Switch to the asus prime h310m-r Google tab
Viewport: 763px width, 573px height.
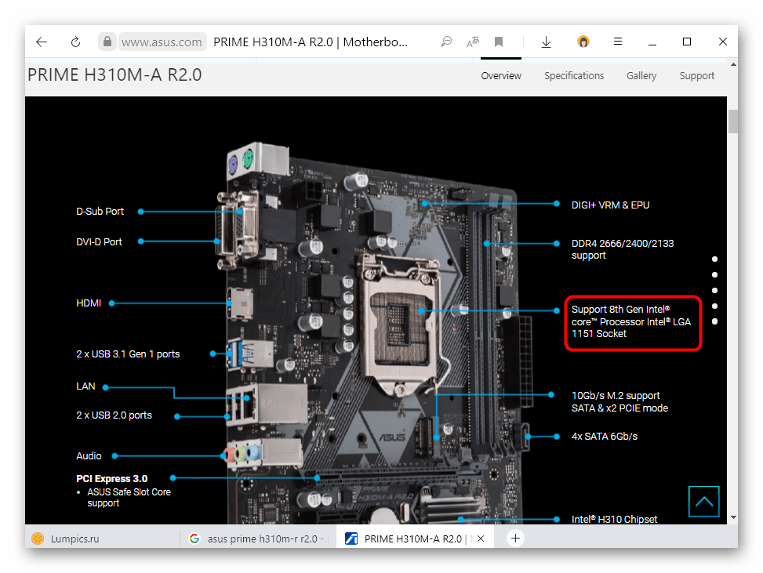point(258,539)
